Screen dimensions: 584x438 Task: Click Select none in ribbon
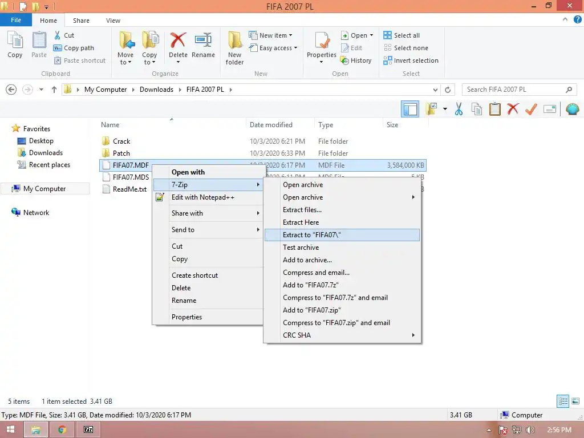tap(405, 48)
